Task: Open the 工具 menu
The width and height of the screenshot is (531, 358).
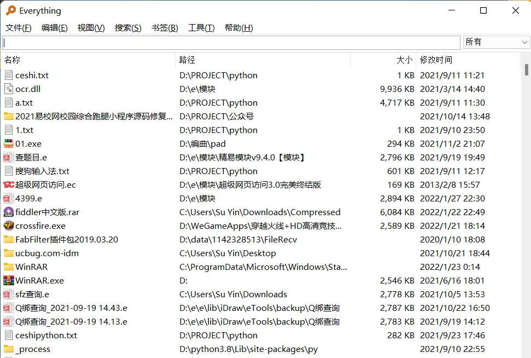Action: 201,28
